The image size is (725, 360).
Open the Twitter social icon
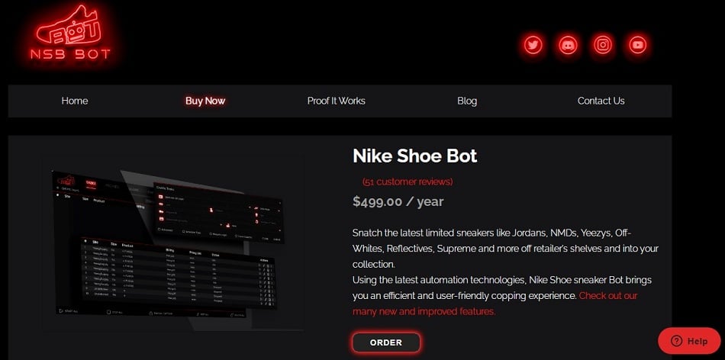tap(533, 45)
